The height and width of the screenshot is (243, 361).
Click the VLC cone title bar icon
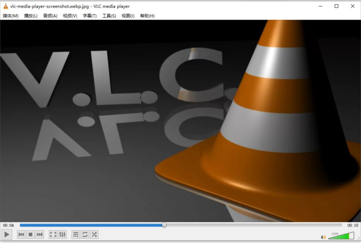click(x=6, y=6)
